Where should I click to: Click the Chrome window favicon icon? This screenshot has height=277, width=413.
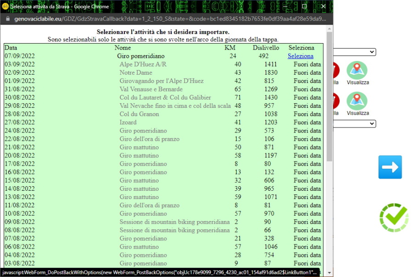pos(5,6)
